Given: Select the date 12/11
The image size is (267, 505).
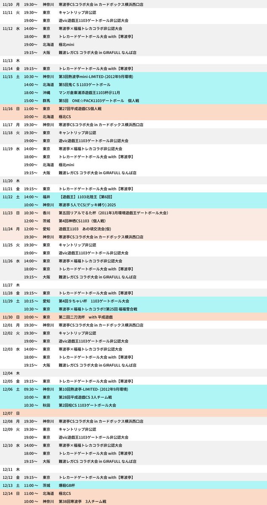Looking at the screenshot, I should tap(8, 469).
